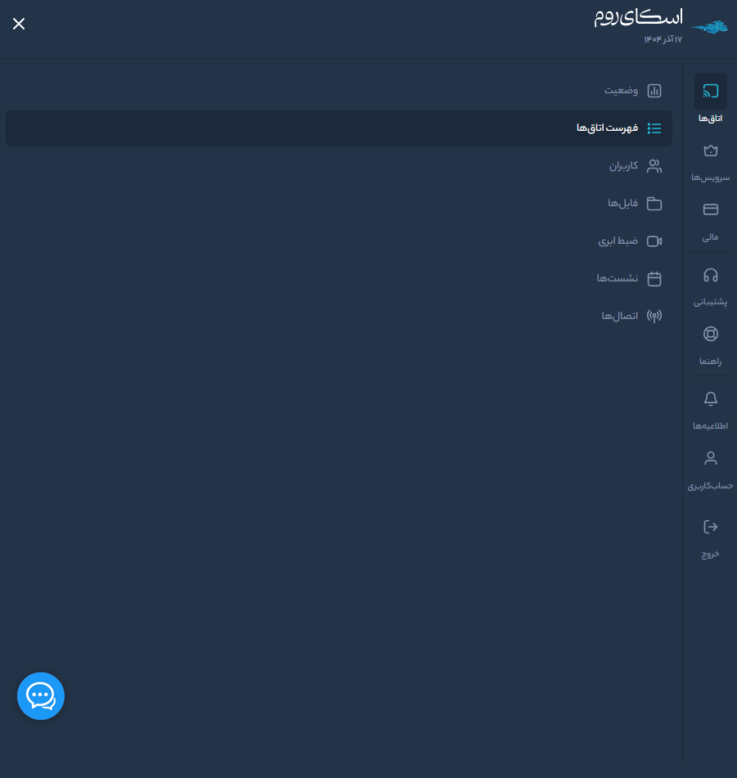This screenshot has width=737, height=778.
Task: Select the Status (وضعیت) menu item
Action: click(x=632, y=91)
